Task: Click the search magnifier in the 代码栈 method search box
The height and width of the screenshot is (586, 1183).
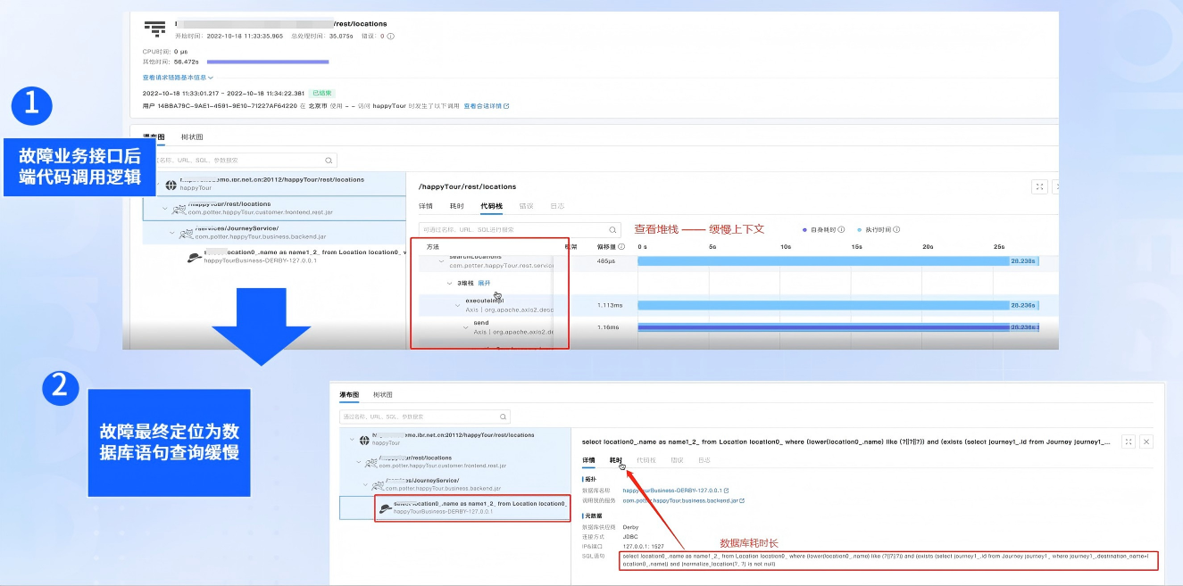Action: click(612, 229)
